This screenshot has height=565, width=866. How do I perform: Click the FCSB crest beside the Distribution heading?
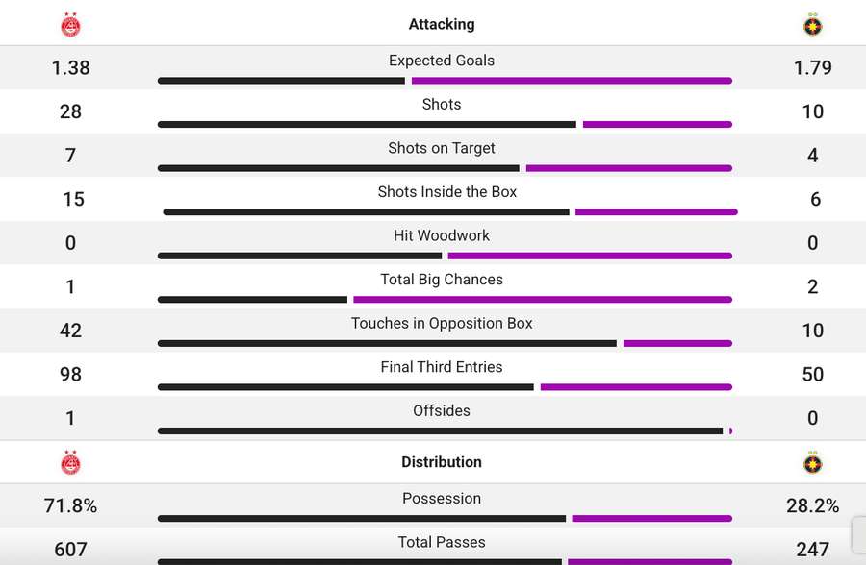pos(813,462)
